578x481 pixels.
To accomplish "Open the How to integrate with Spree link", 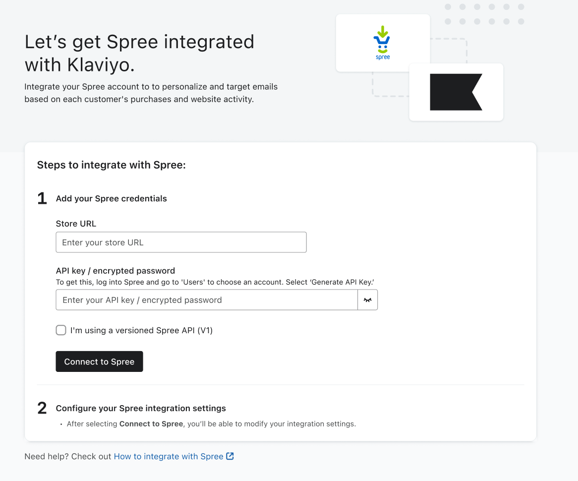I will 169,456.
